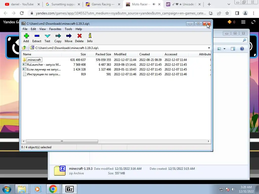Click the '0 / 4 object(s) selected' status
Viewport: 259px width, 194px height.
click(36, 147)
